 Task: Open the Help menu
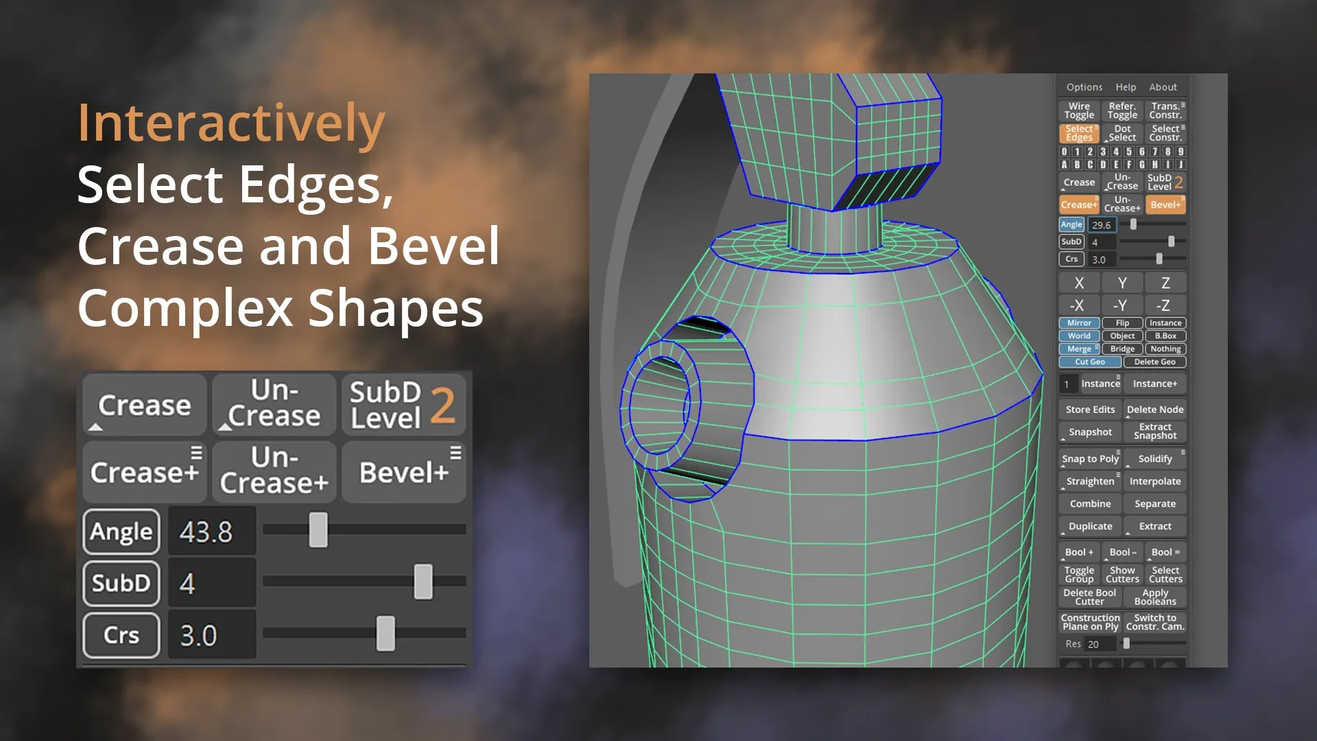coord(1126,86)
